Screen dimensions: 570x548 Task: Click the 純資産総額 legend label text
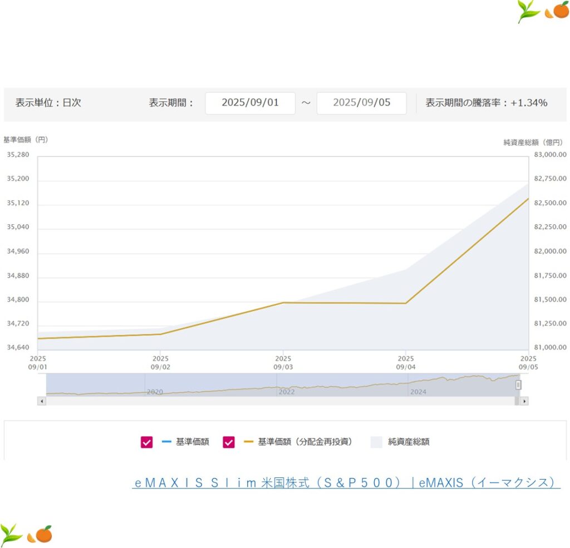pos(409,442)
